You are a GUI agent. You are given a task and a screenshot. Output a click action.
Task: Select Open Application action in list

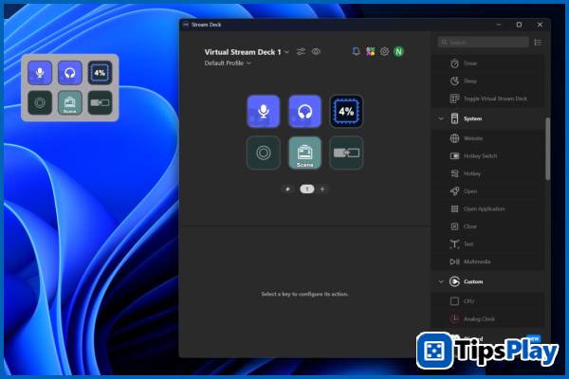484,208
